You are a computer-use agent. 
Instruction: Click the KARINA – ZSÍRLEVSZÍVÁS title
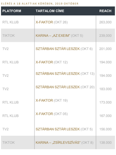[64, 142]
